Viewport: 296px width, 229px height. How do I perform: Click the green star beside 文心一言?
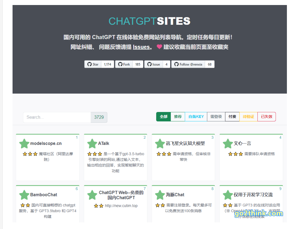pos(228,144)
